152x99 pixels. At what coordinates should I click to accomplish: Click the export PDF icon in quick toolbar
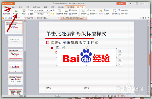[9, 18]
